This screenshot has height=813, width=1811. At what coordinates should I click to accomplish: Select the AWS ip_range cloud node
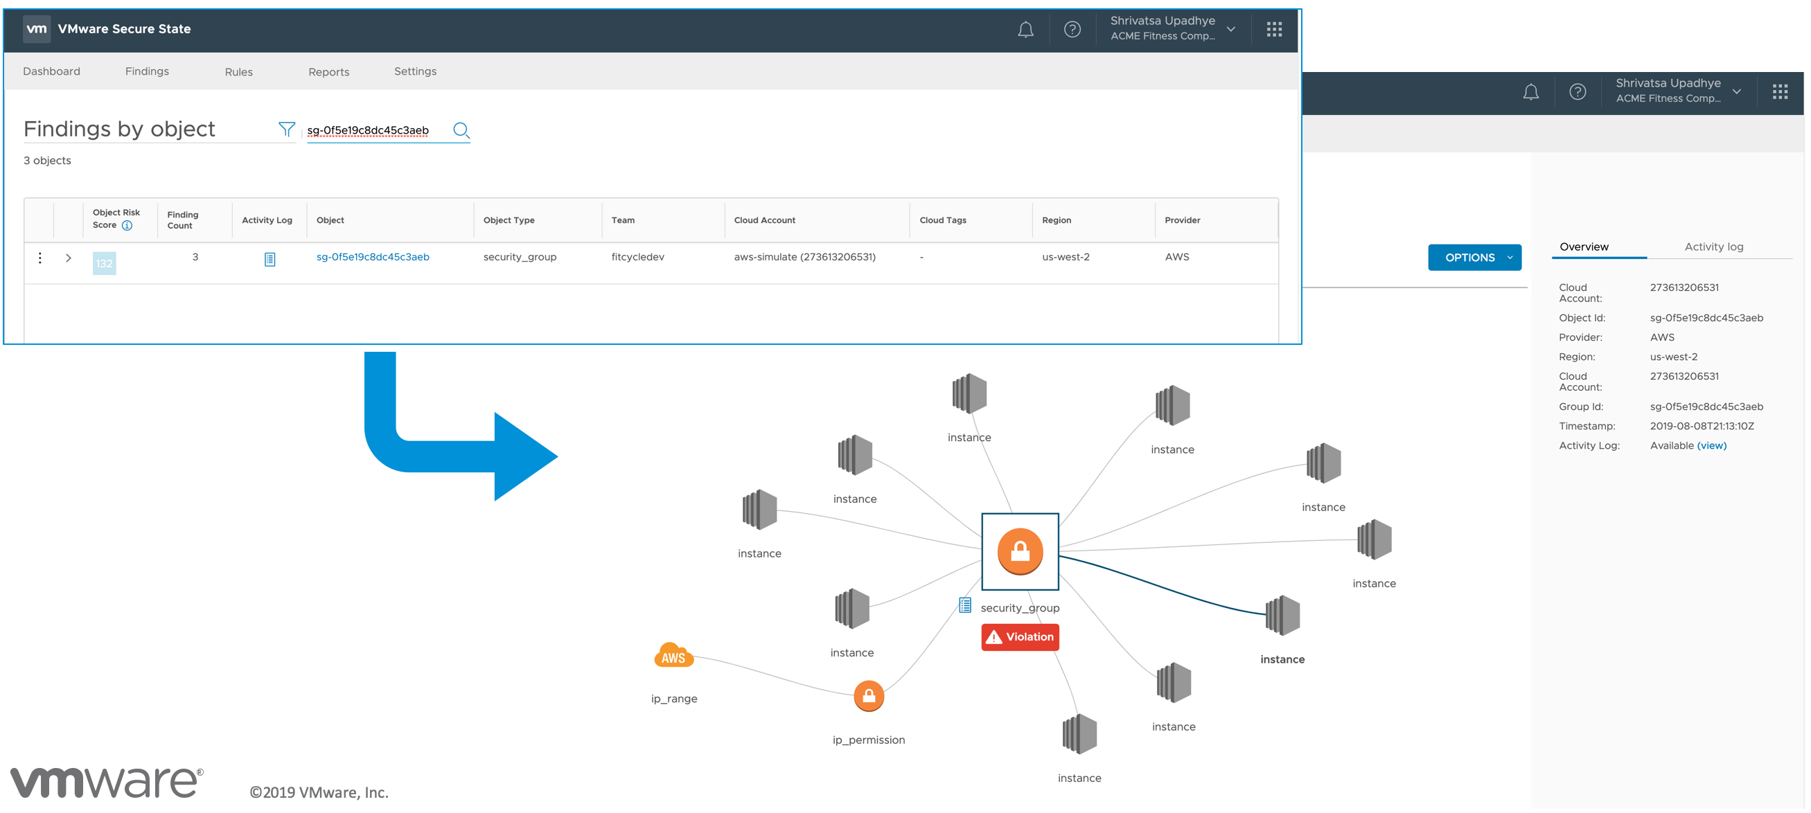coord(673,656)
